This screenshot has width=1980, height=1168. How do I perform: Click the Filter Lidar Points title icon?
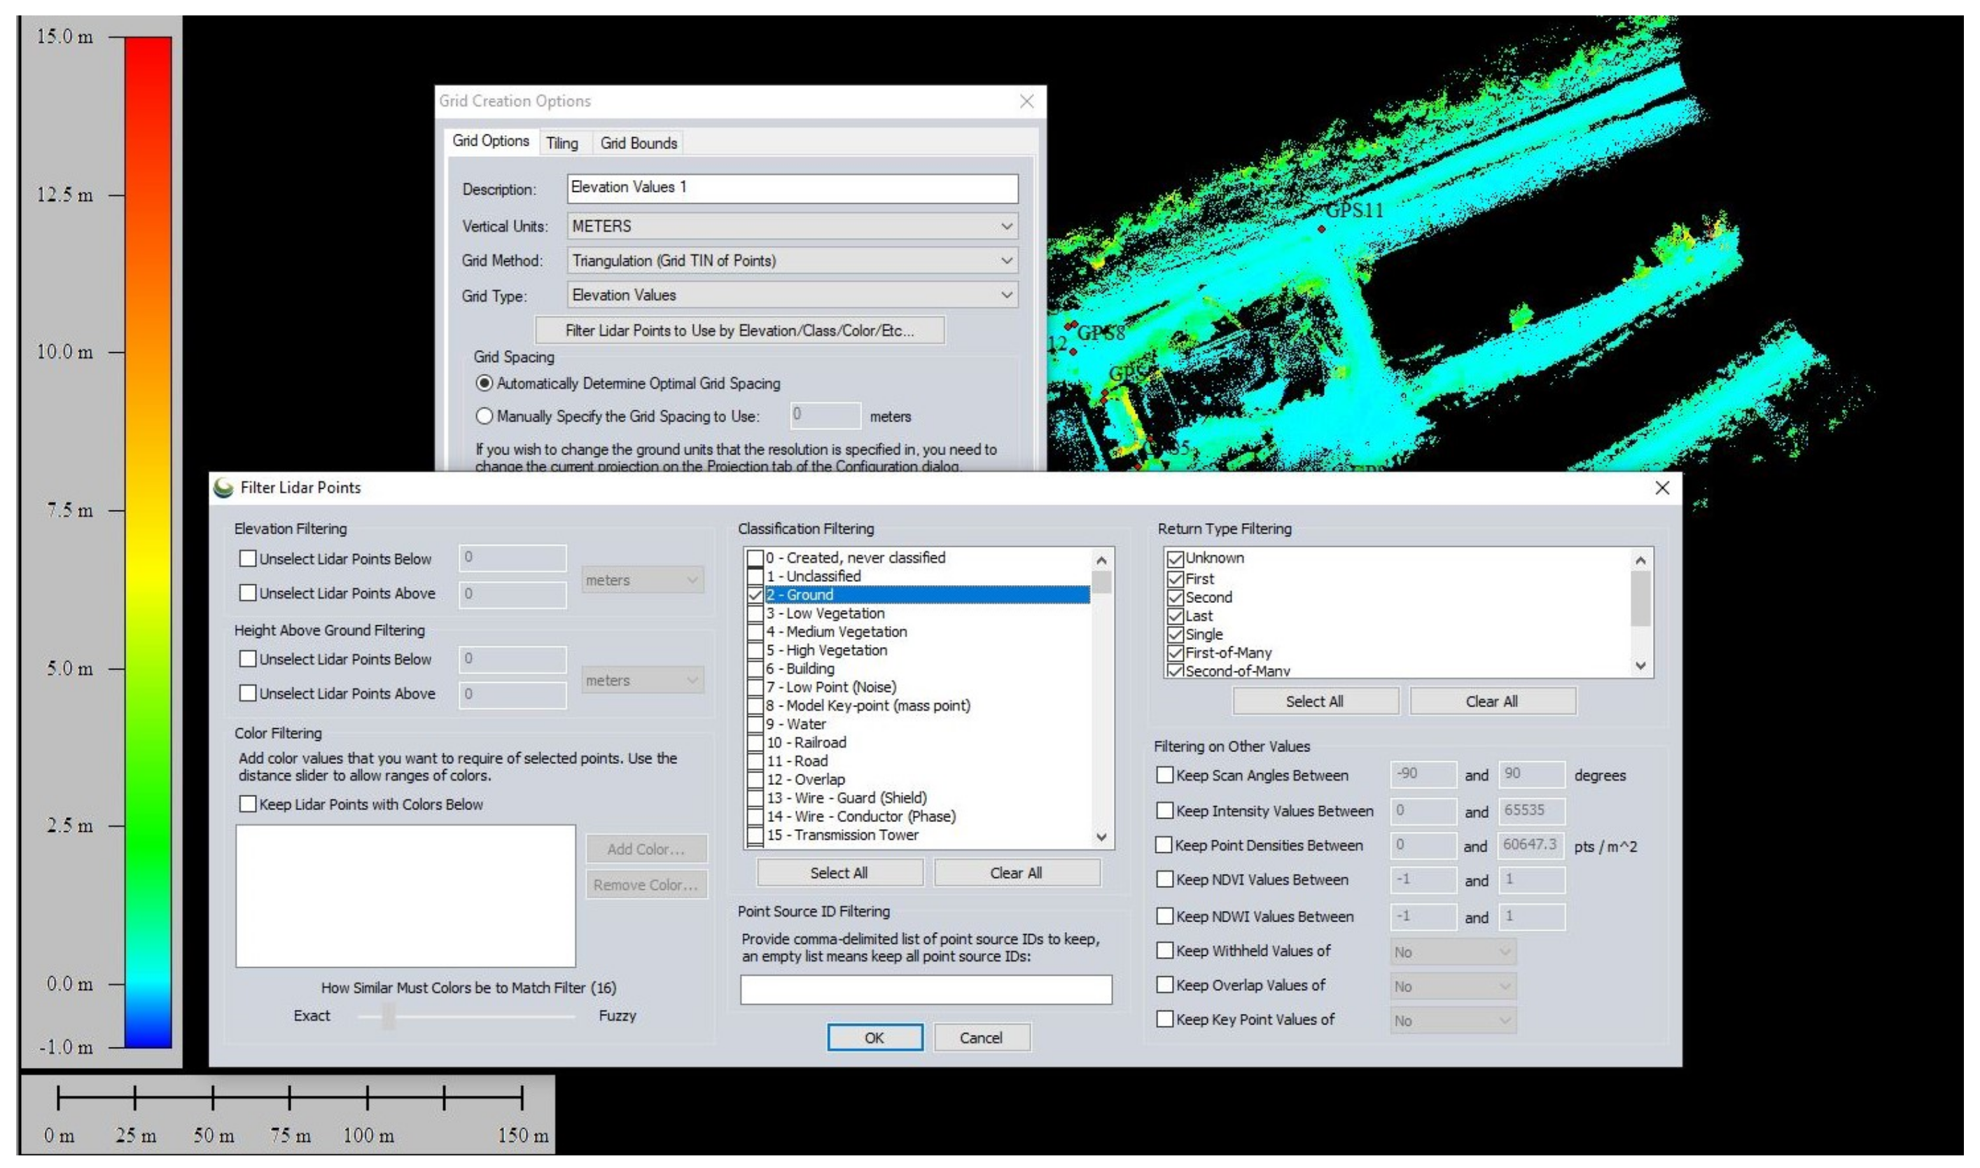coord(223,488)
